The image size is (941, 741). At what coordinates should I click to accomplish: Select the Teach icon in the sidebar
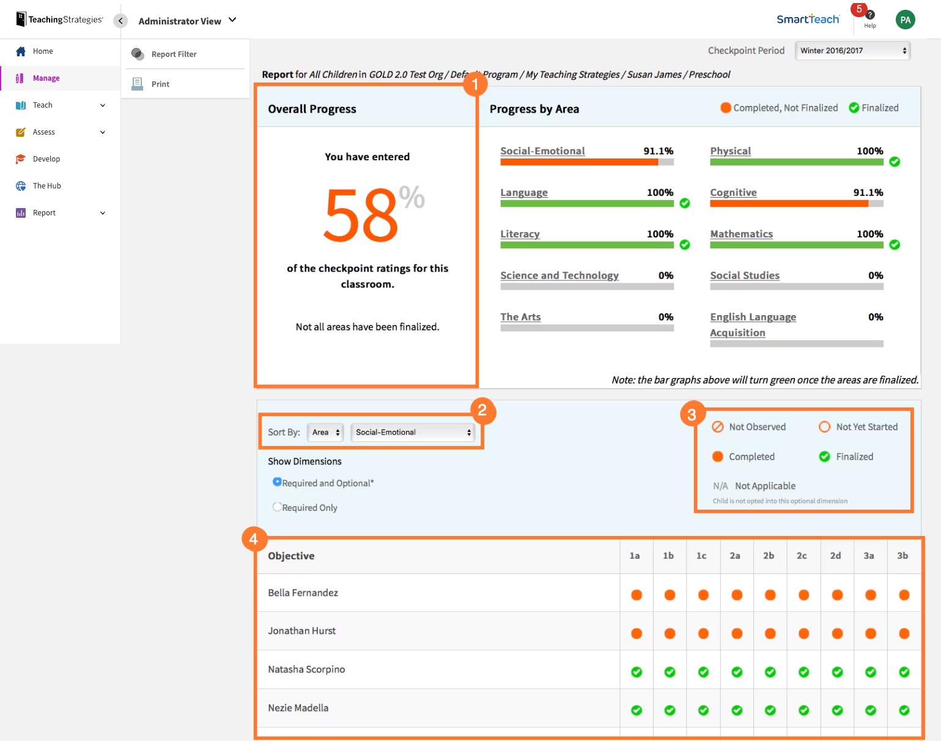coord(21,105)
